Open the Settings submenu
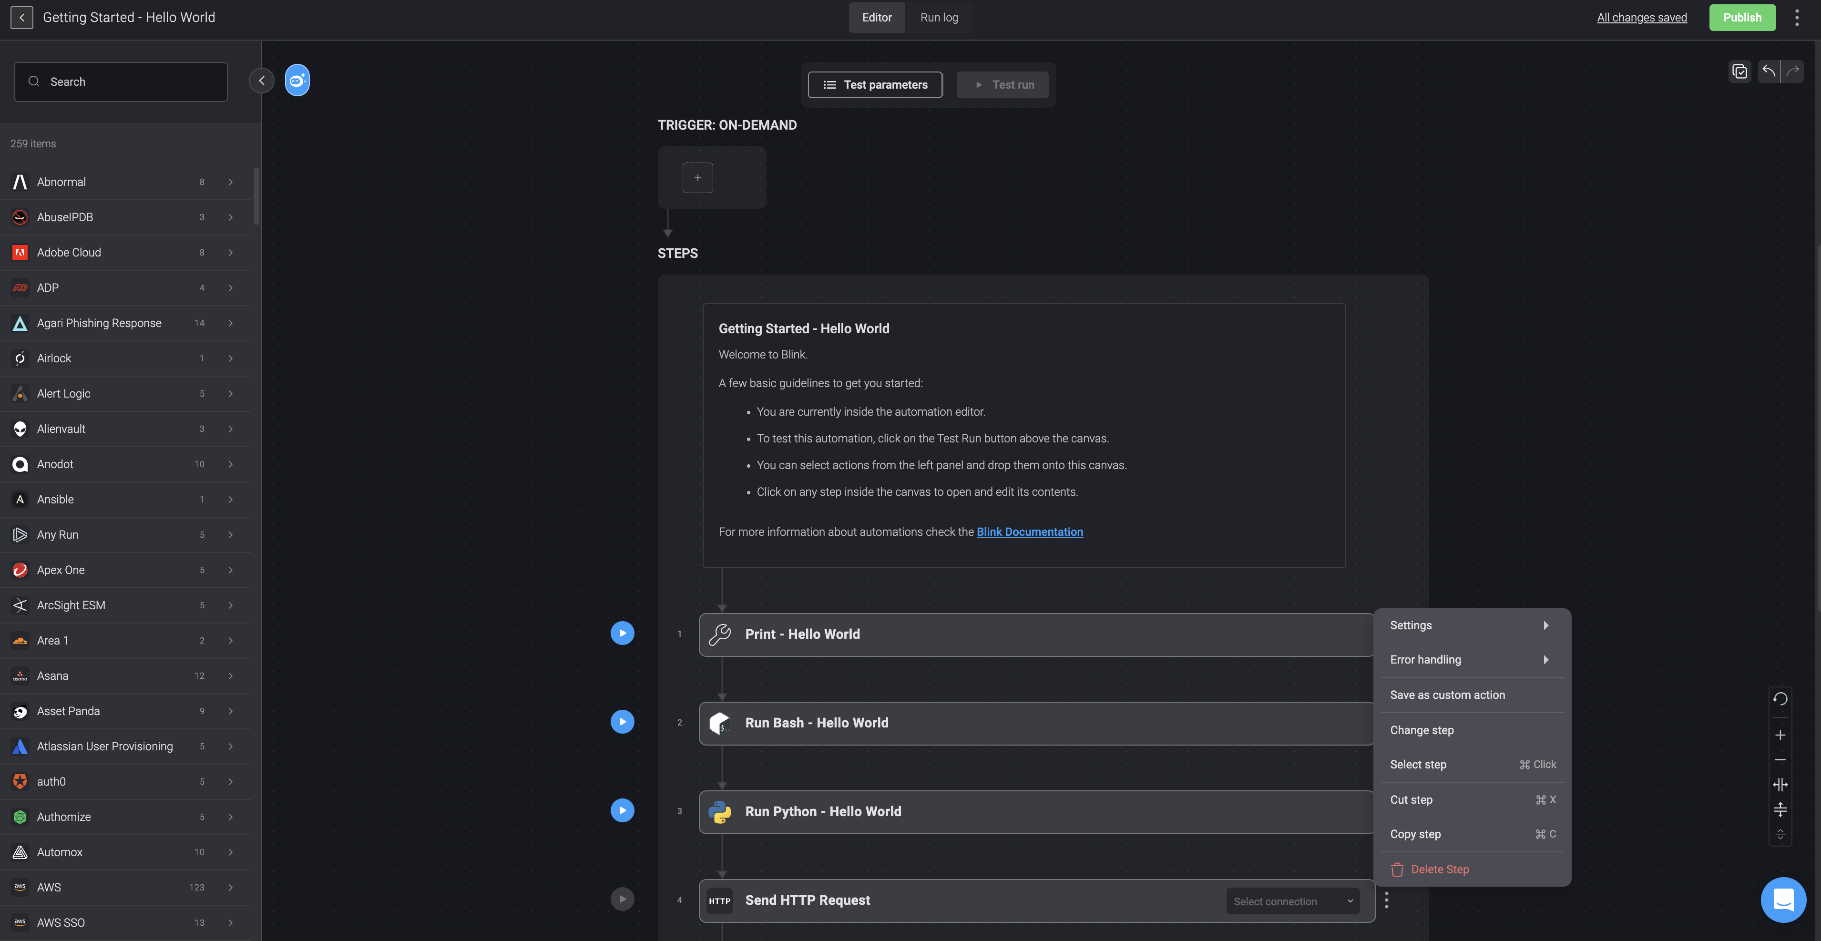The height and width of the screenshot is (941, 1821). (1472, 626)
